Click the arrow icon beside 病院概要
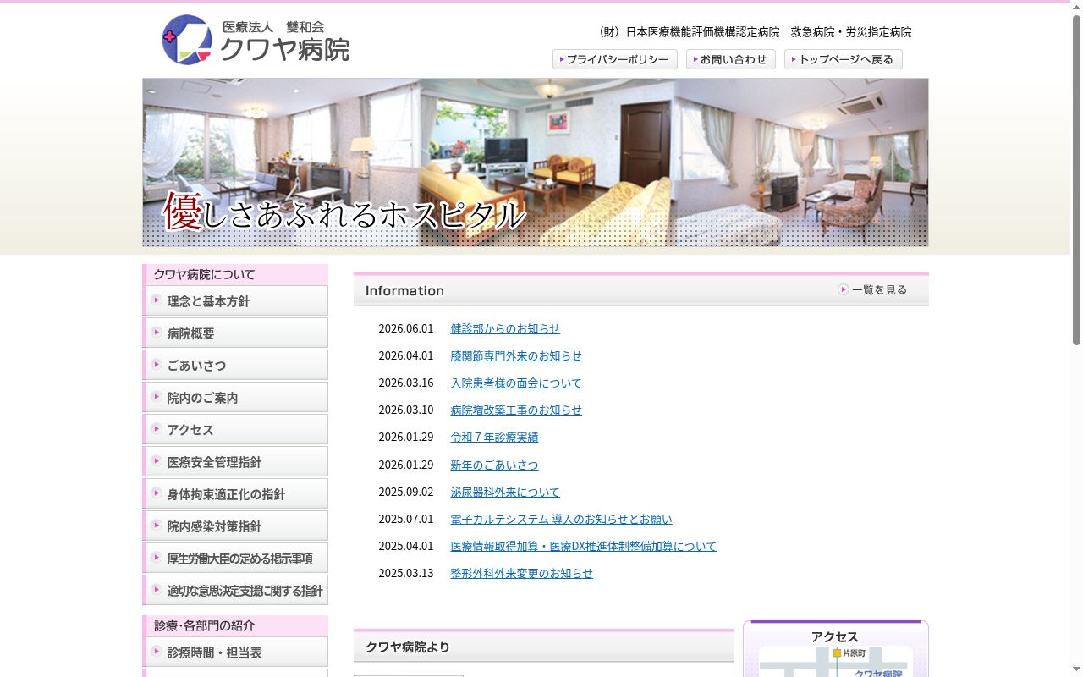This screenshot has width=1083, height=677. point(157,332)
